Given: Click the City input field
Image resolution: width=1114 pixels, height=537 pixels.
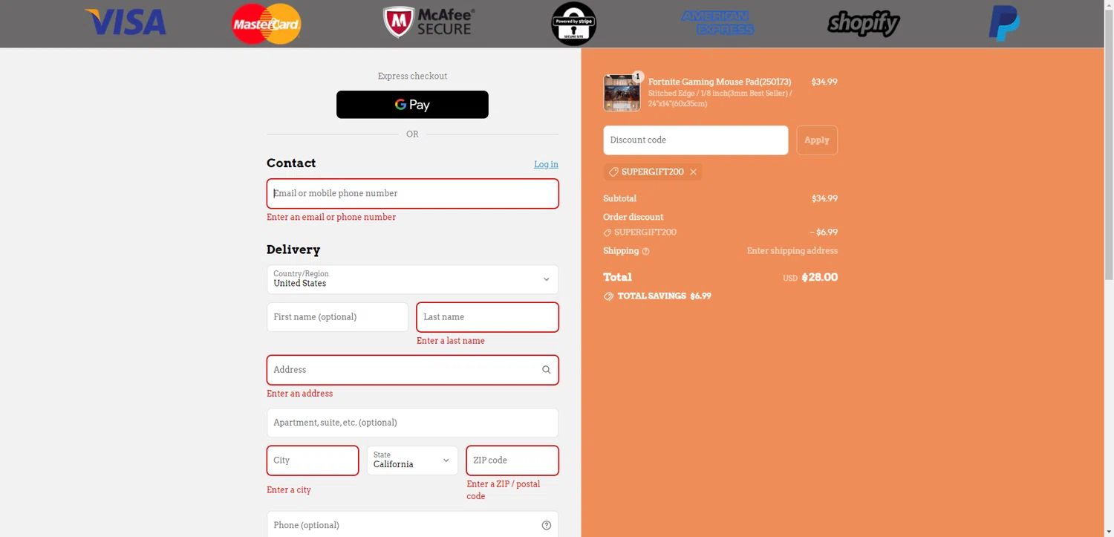Looking at the screenshot, I should coord(313,460).
